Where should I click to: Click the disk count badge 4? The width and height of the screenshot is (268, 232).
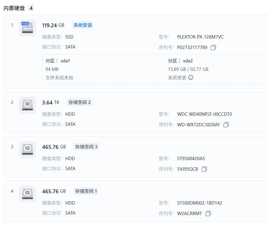pos(31,8)
